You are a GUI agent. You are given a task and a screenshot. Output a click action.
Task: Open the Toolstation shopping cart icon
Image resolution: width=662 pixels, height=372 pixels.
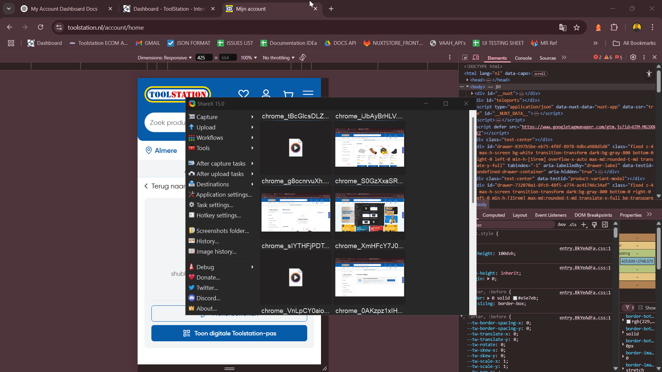point(288,94)
